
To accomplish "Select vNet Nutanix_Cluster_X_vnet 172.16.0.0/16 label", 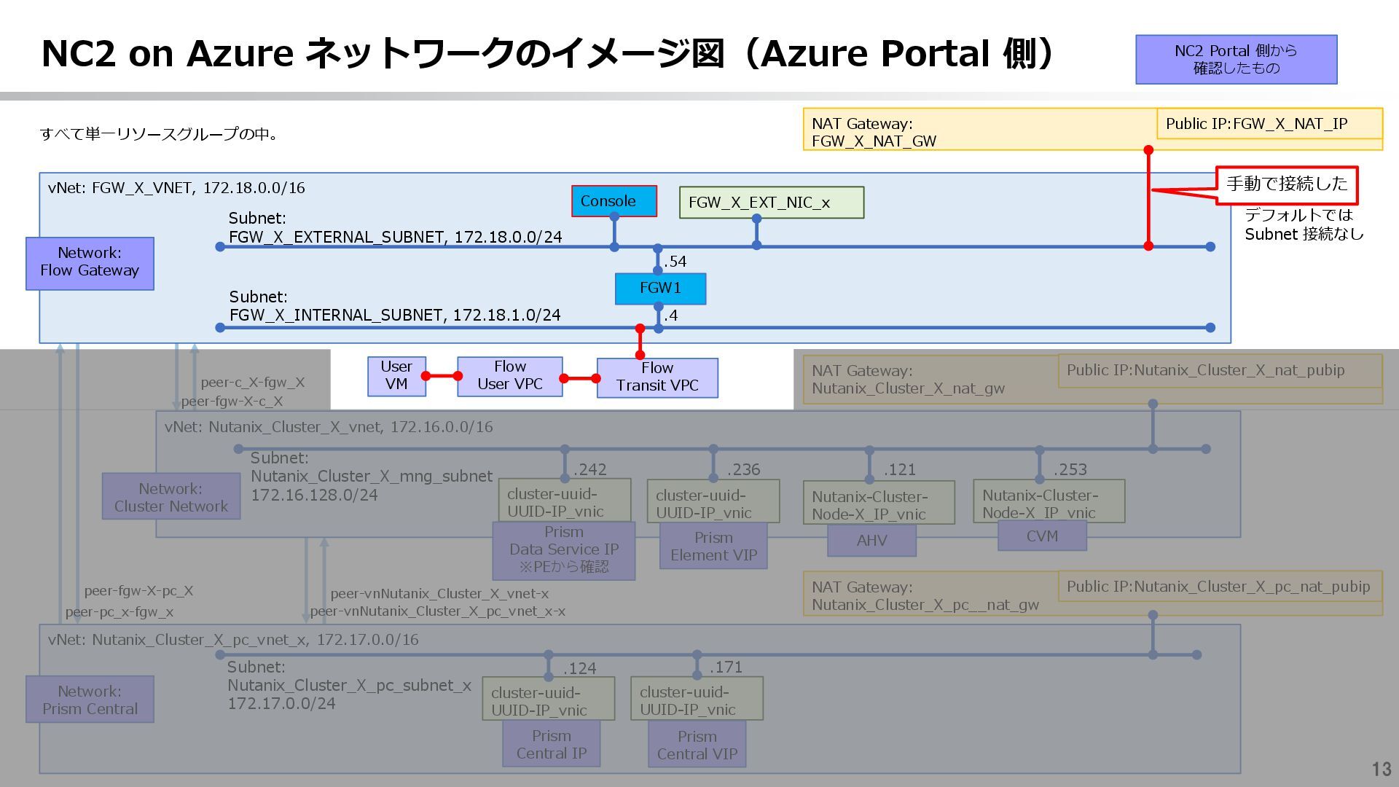I will click(329, 427).
